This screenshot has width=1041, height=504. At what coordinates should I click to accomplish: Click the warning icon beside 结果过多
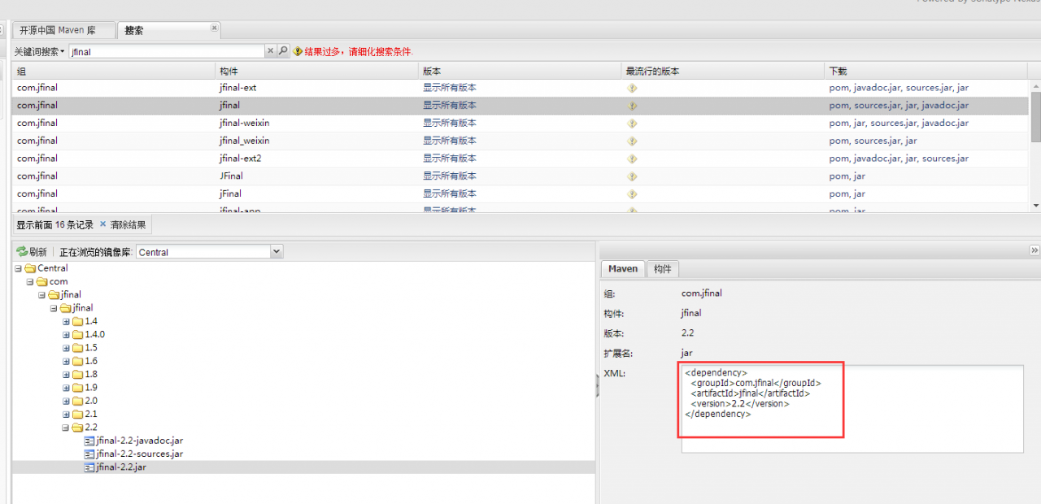tap(298, 51)
